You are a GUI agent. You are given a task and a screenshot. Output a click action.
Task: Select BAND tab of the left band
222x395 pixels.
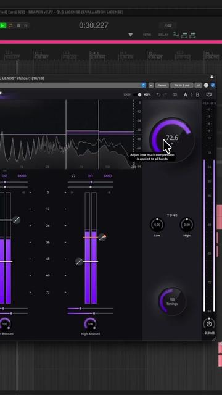click(x=22, y=176)
